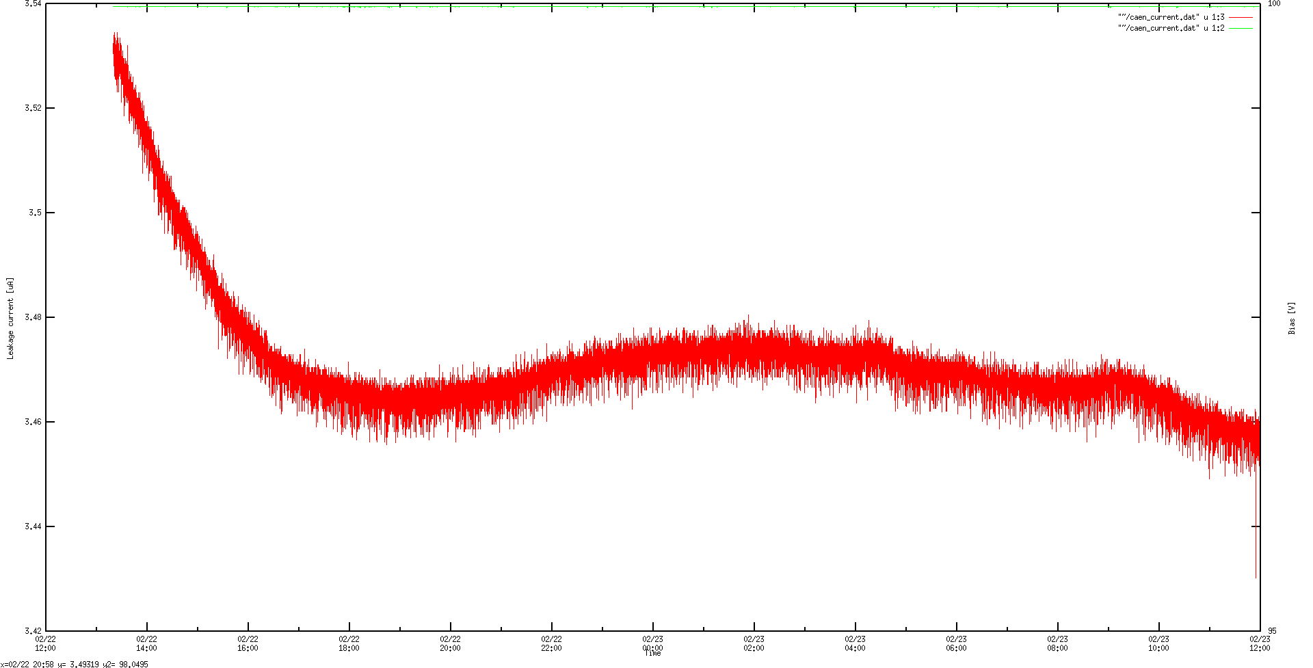
Task: Click the 3.52 y-axis tick label
Action: pyautogui.click(x=33, y=108)
